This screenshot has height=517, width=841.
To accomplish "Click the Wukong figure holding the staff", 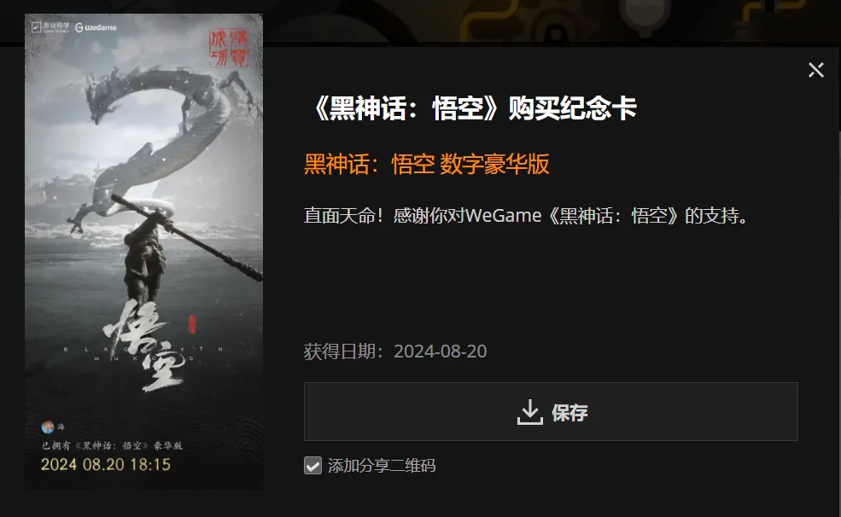I will [x=143, y=257].
